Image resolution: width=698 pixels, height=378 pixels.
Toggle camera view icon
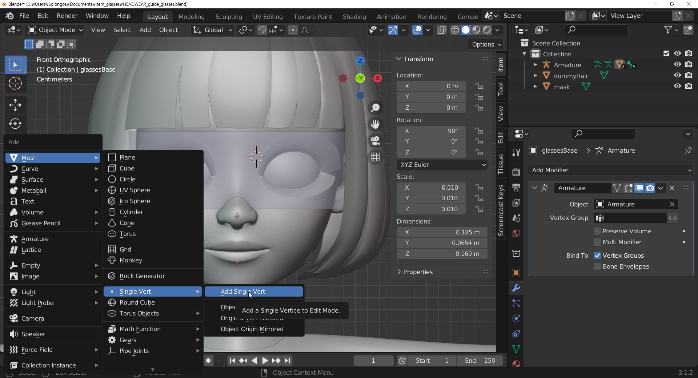(x=375, y=141)
